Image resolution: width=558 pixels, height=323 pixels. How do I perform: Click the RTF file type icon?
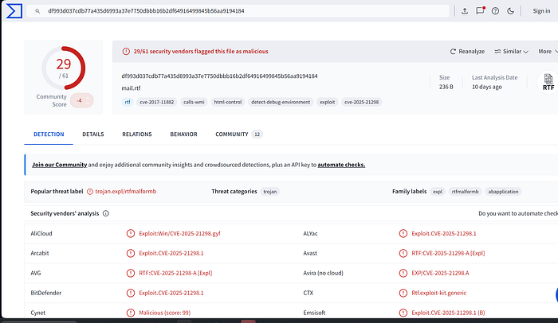(548, 83)
